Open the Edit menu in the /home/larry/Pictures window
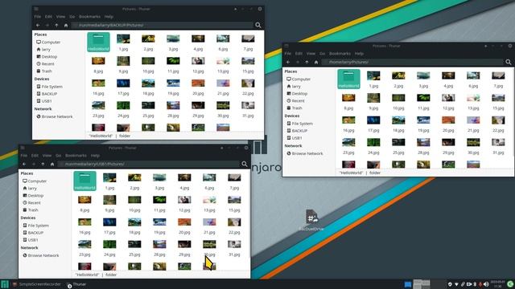 click(x=299, y=54)
